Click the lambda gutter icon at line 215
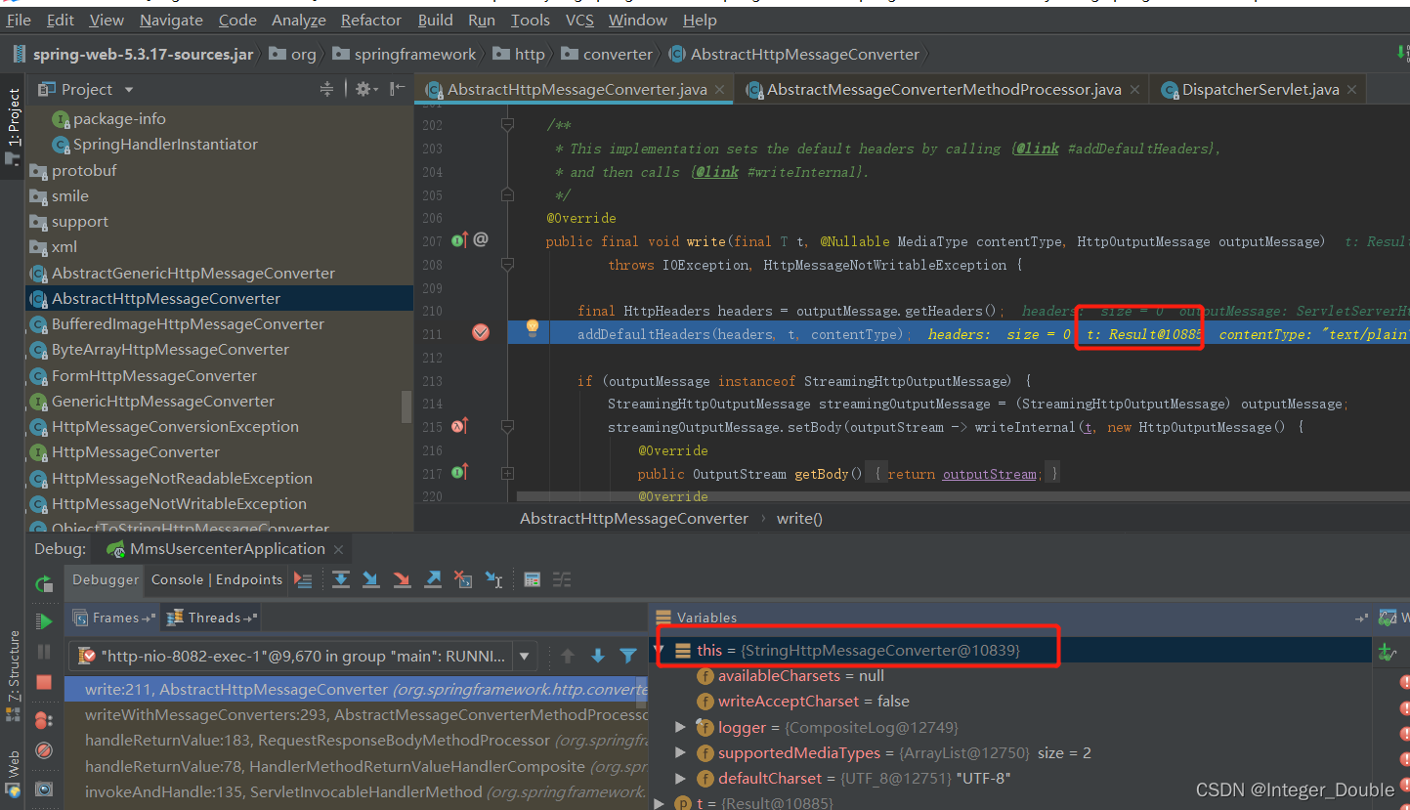Screen dimensions: 1410x810 [x=460, y=426]
